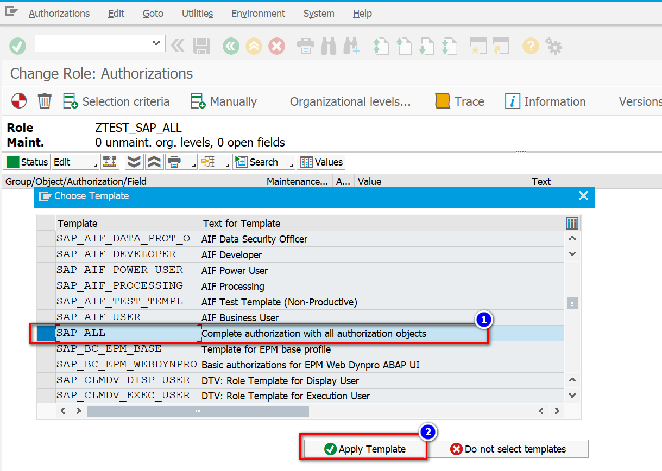
Task: Open the Environment menu
Action: coord(258,14)
